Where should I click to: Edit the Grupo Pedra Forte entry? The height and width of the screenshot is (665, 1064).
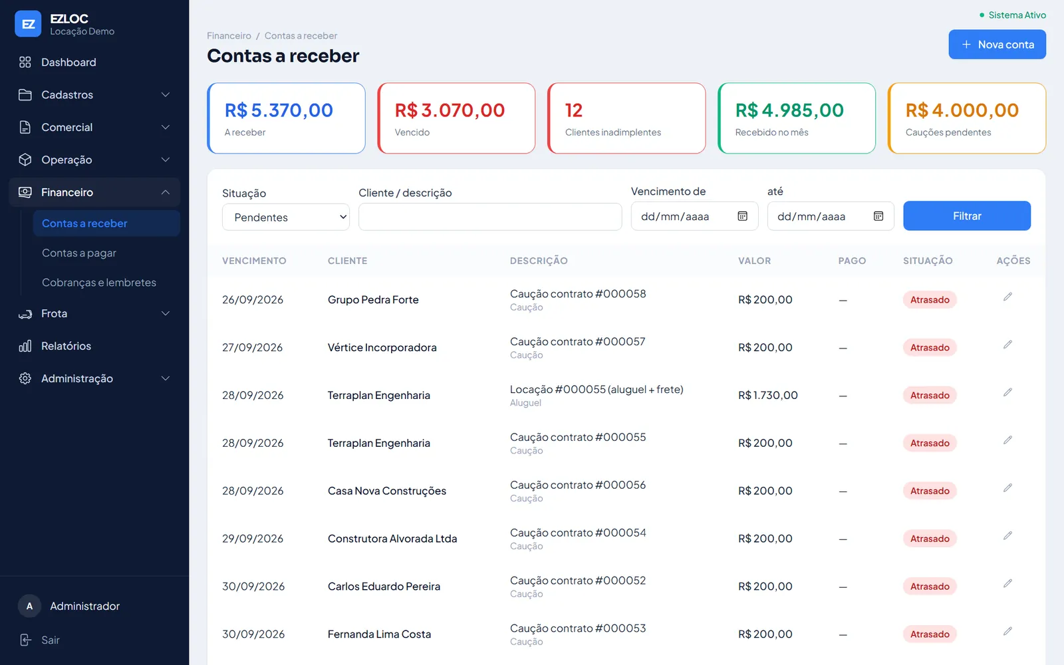tap(1007, 297)
